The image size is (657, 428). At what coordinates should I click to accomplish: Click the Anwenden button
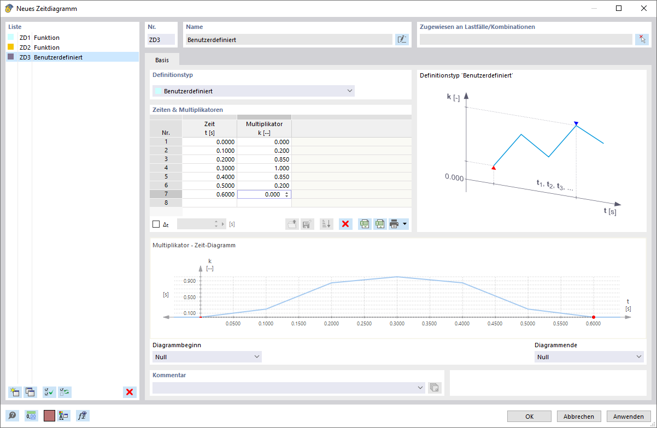(x=629, y=416)
